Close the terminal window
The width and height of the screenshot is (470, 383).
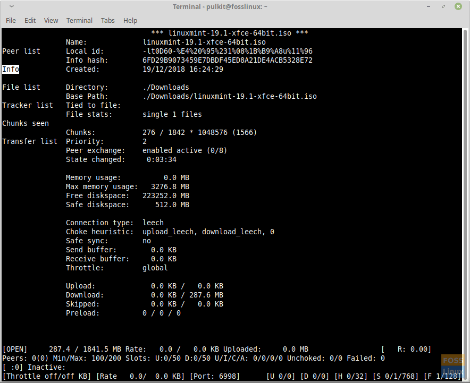pos(458,6)
